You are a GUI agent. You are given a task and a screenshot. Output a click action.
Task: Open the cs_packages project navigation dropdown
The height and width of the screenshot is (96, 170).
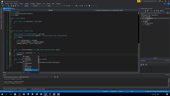tap(25, 10)
